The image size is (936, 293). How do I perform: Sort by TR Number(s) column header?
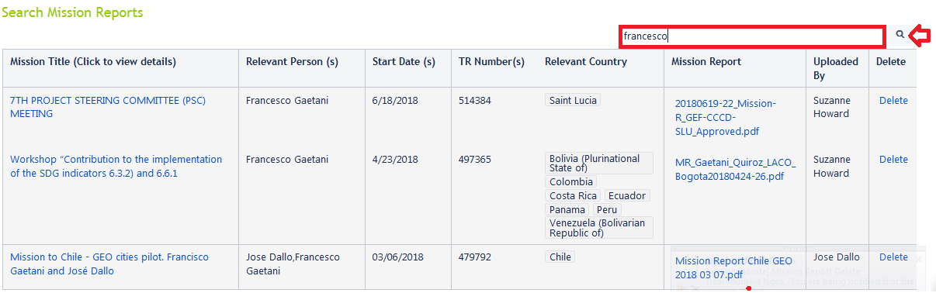click(x=491, y=62)
